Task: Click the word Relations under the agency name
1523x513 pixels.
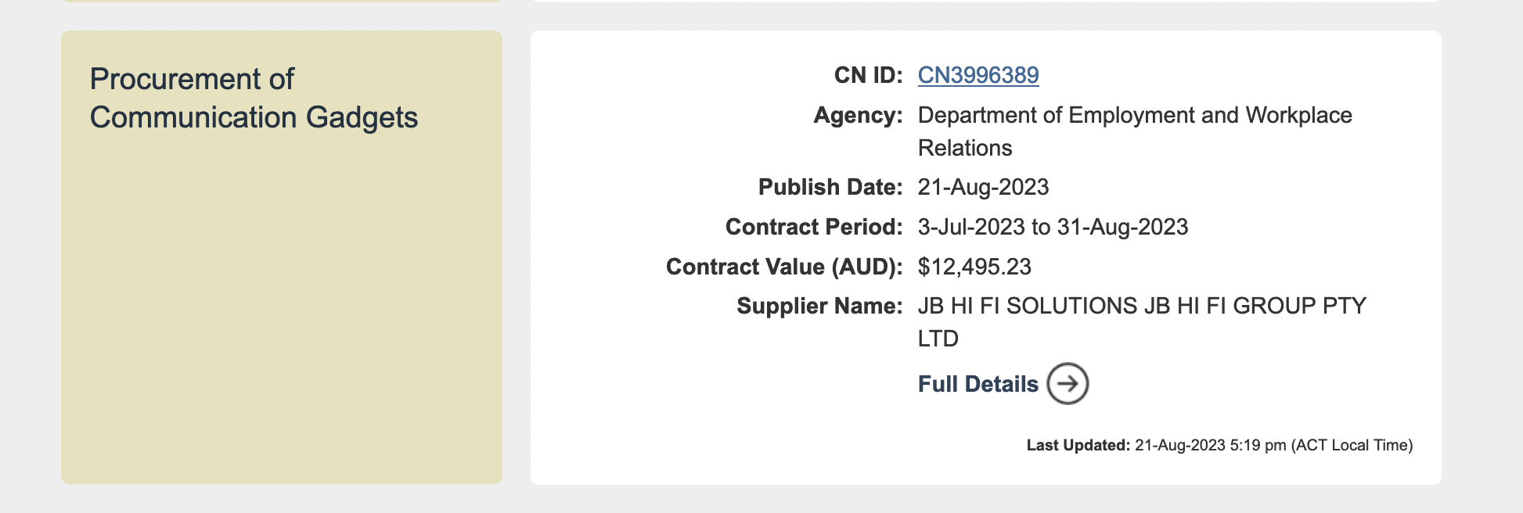Action: coord(965,148)
